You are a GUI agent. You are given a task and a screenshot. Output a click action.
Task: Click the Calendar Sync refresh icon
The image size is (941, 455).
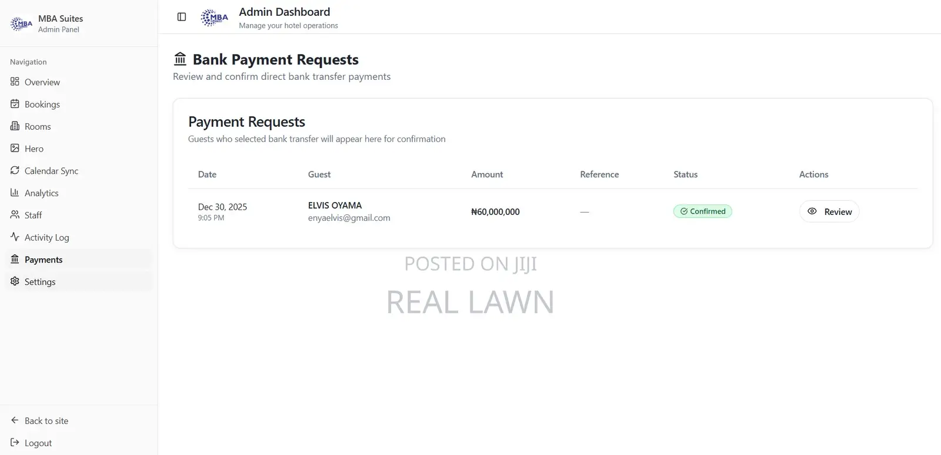[15, 170]
